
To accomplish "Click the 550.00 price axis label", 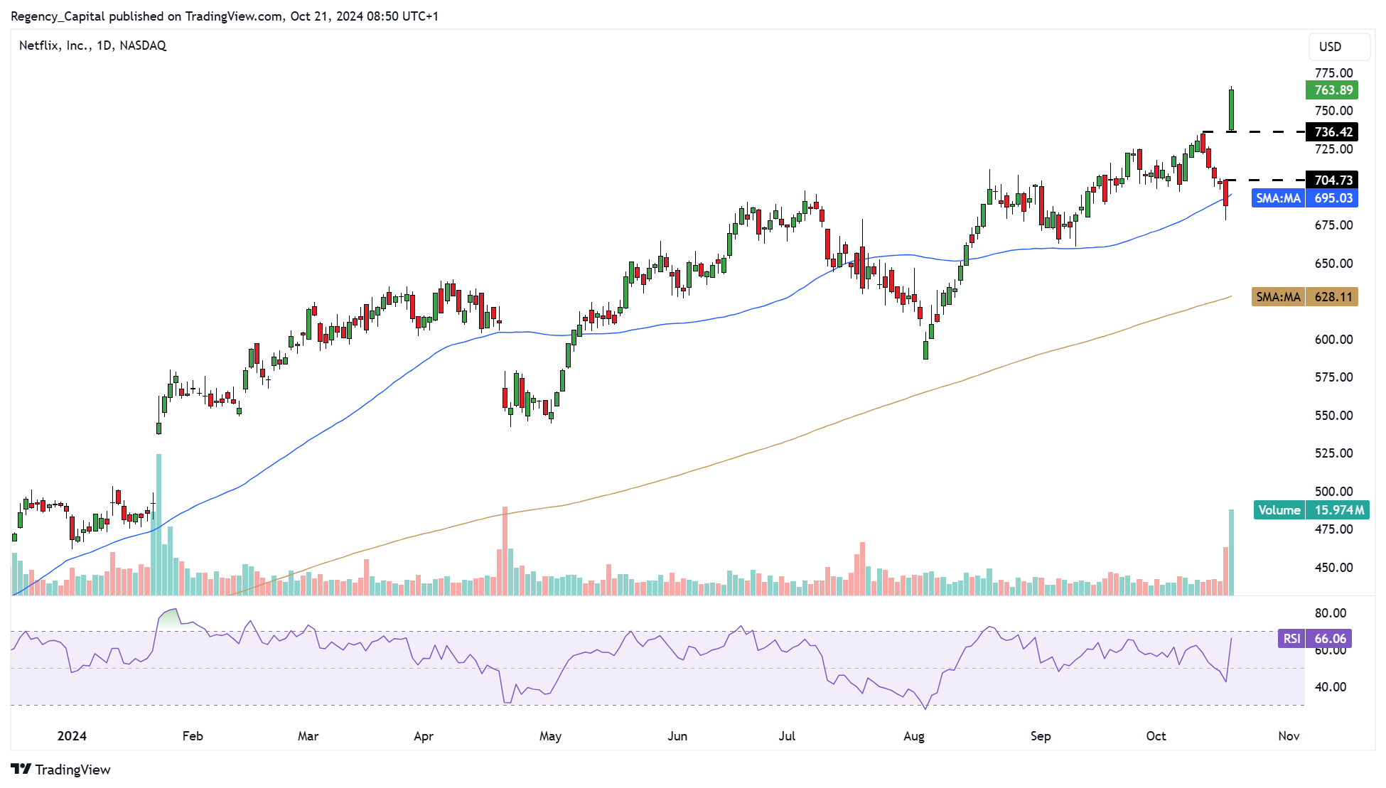I will pos(1333,416).
